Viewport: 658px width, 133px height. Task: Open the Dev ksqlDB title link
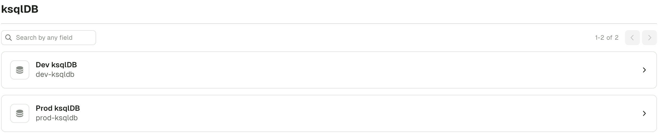coord(56,65)
